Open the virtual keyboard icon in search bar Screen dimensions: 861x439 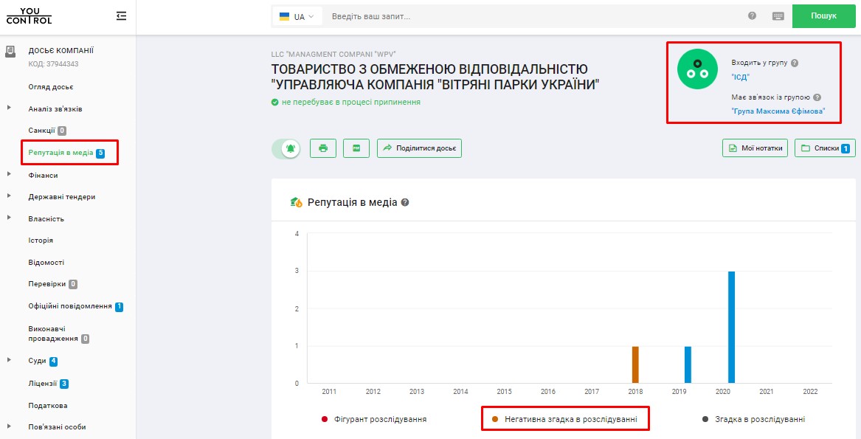[778, 16]
